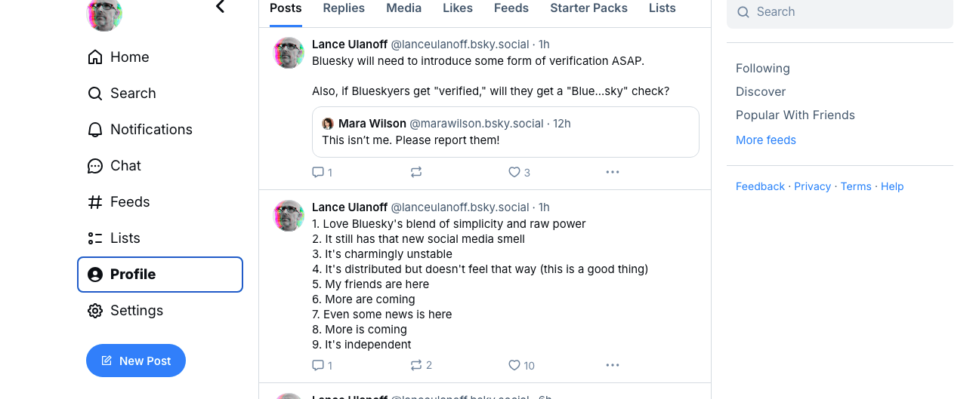Open the three-dots menu on the numbered list post

click(613, 365)
